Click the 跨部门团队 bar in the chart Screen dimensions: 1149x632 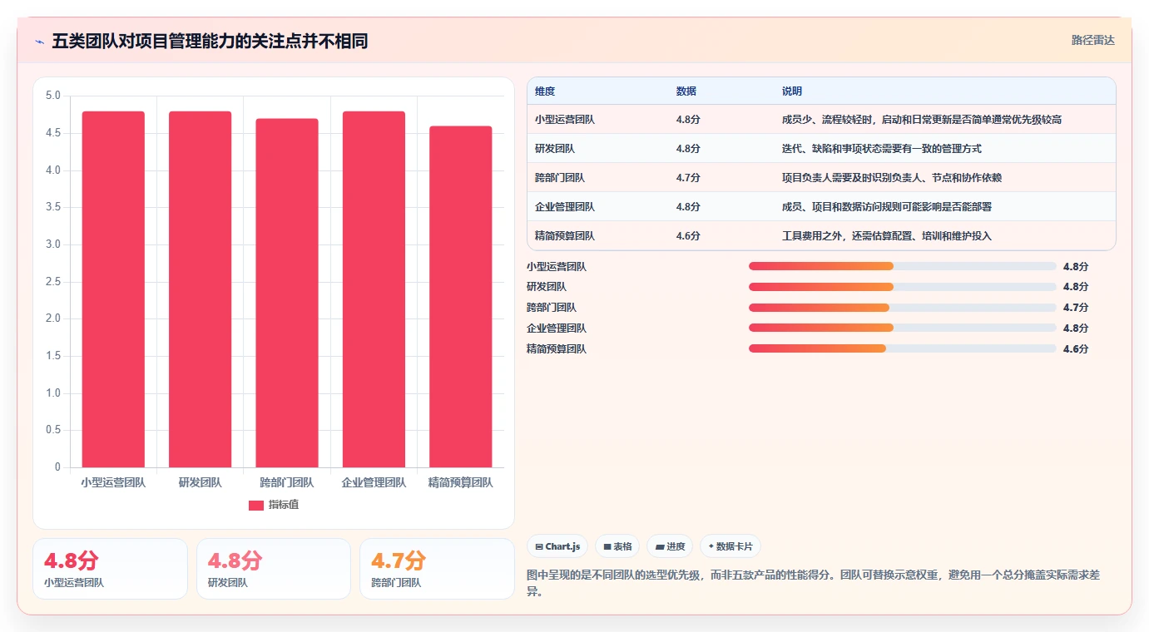pos(287,293)
